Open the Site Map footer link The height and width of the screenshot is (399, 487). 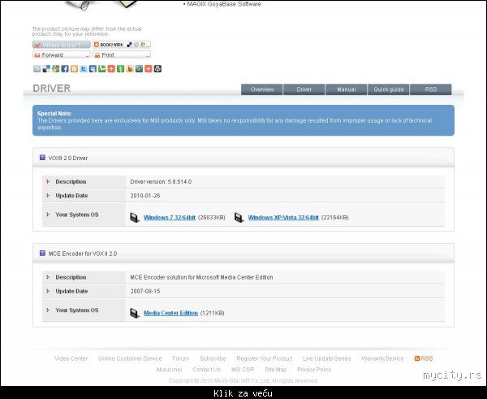[x=275, y=370]
